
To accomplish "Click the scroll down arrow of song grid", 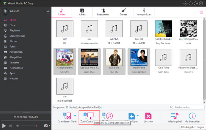I will coord(204,103).
